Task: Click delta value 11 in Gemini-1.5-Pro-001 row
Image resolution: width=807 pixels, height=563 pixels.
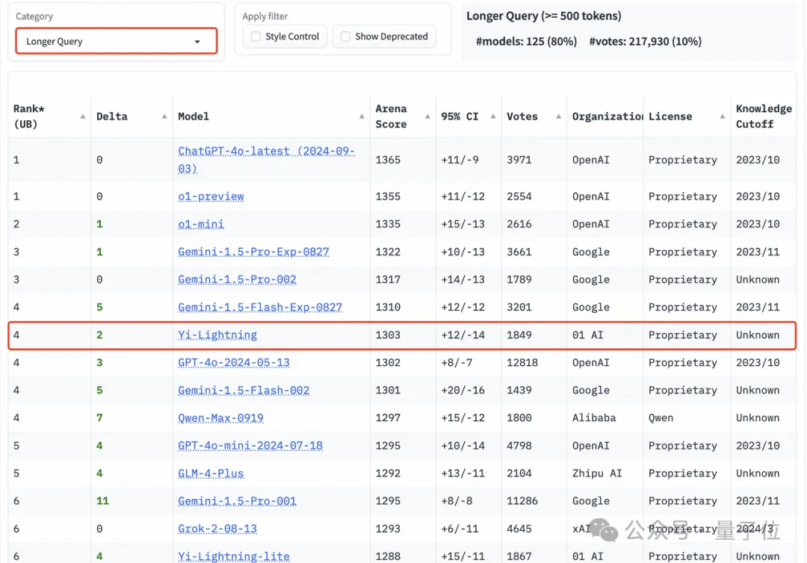Action: pos(102,501)
